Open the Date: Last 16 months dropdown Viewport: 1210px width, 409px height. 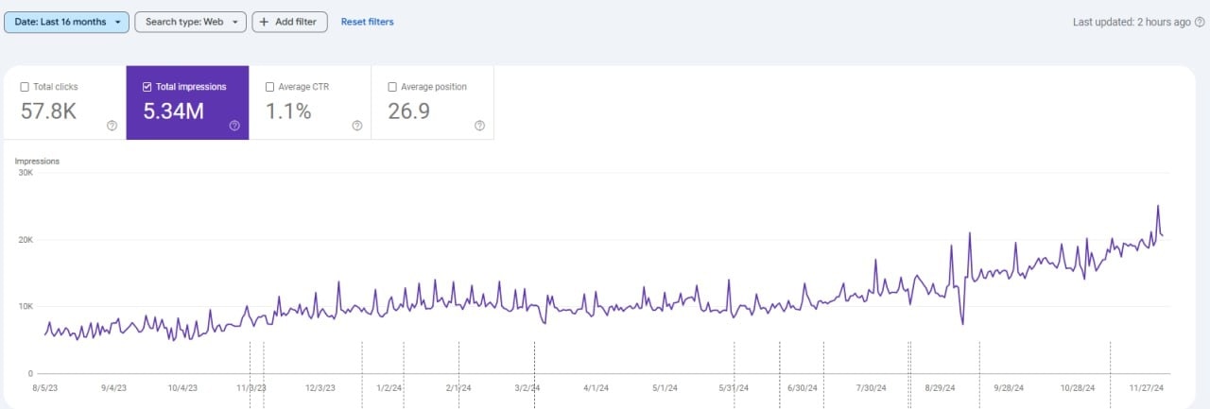[66, 22]
